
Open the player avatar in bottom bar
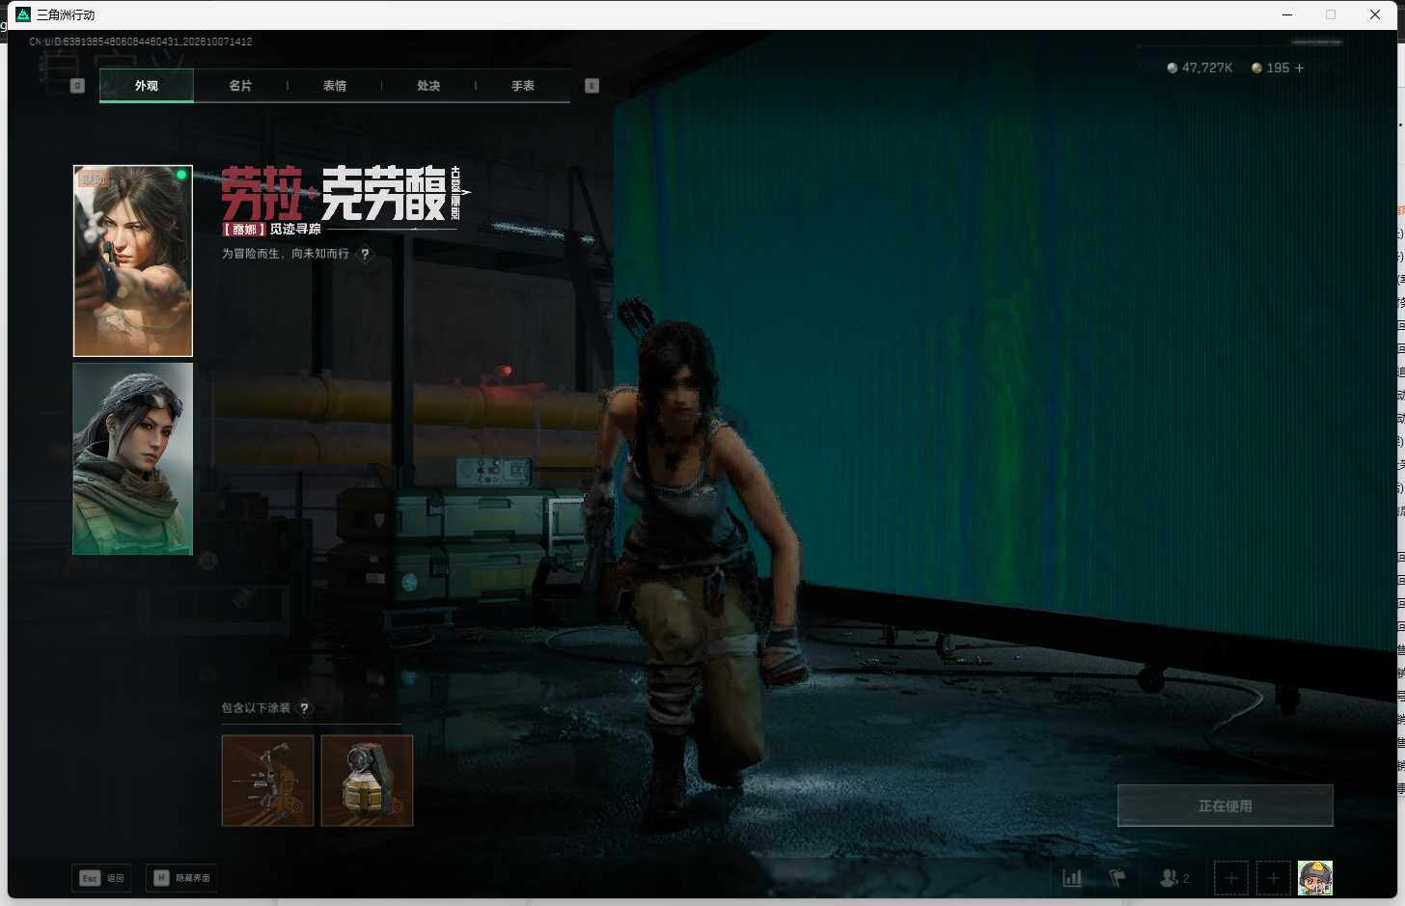coord(1315,878)
